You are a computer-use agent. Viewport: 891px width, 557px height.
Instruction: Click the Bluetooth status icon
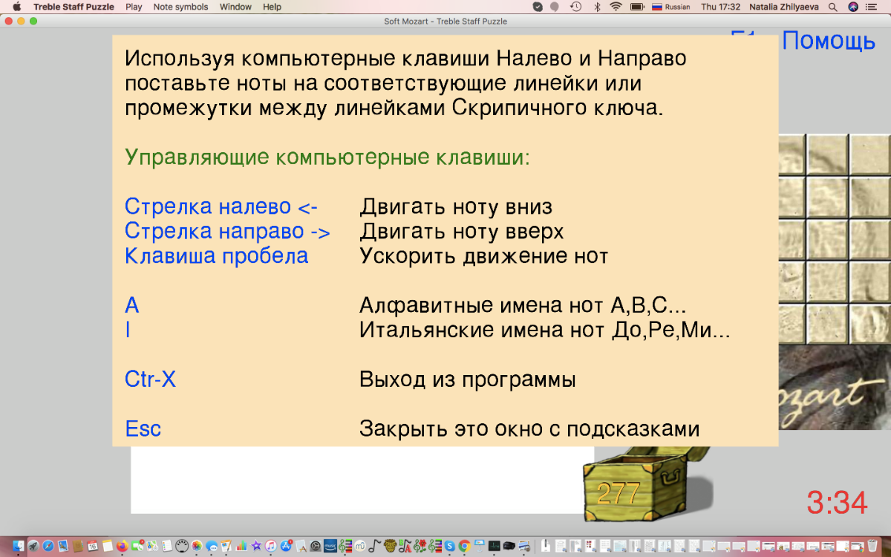[x=596, y=7]
